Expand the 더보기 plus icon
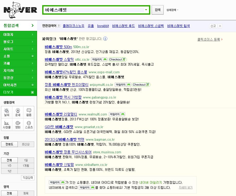This screenshot has width=236, height=196. (x=32, y=92)
